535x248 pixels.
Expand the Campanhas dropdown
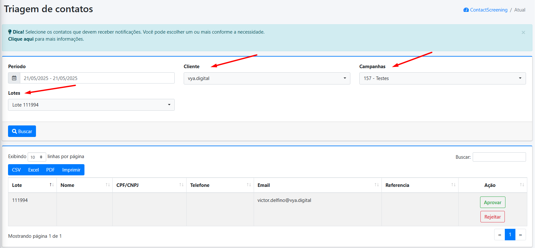[442, 78]
